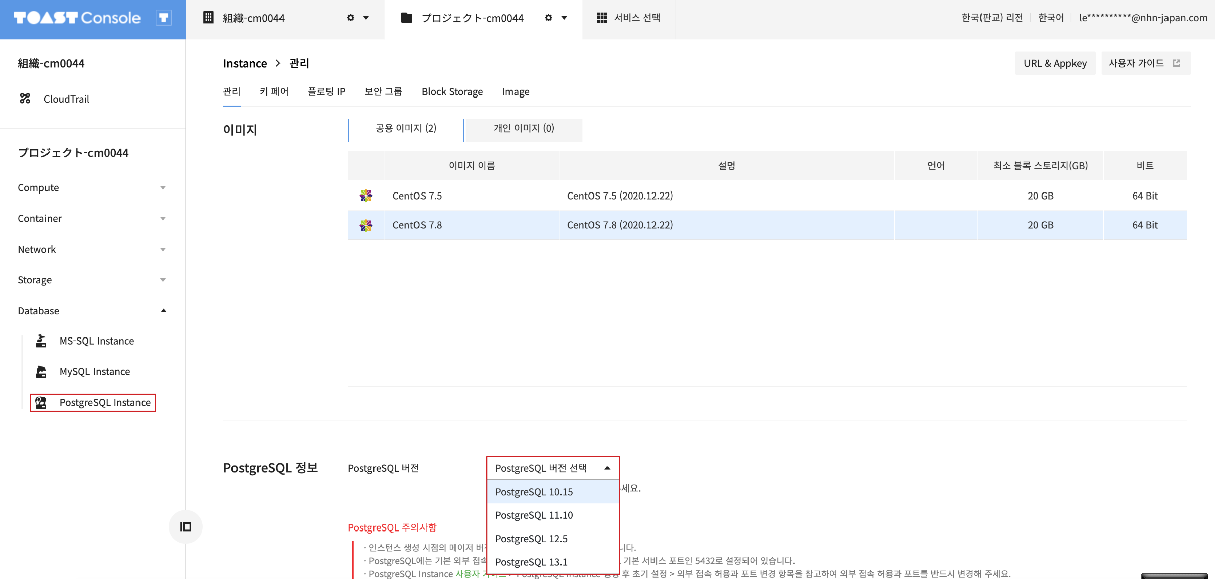
Task: Switch to the 키 페어 tab
Action: [x=274, y=91]
